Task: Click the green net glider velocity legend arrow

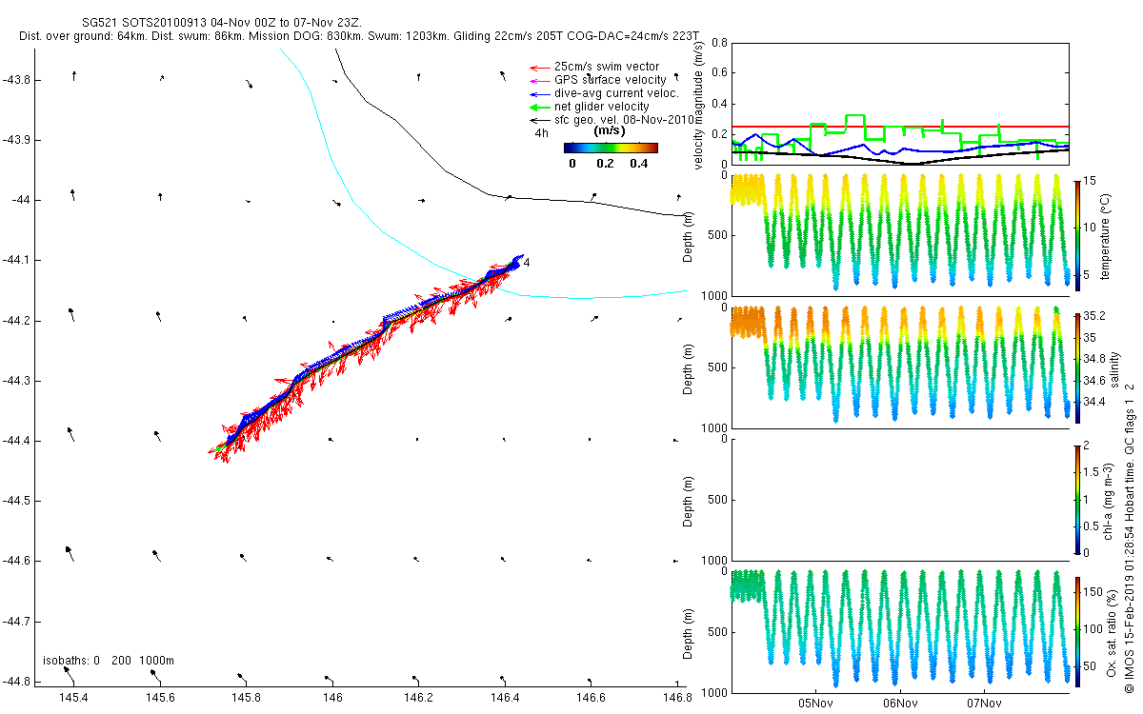Action: click(539, 108)
